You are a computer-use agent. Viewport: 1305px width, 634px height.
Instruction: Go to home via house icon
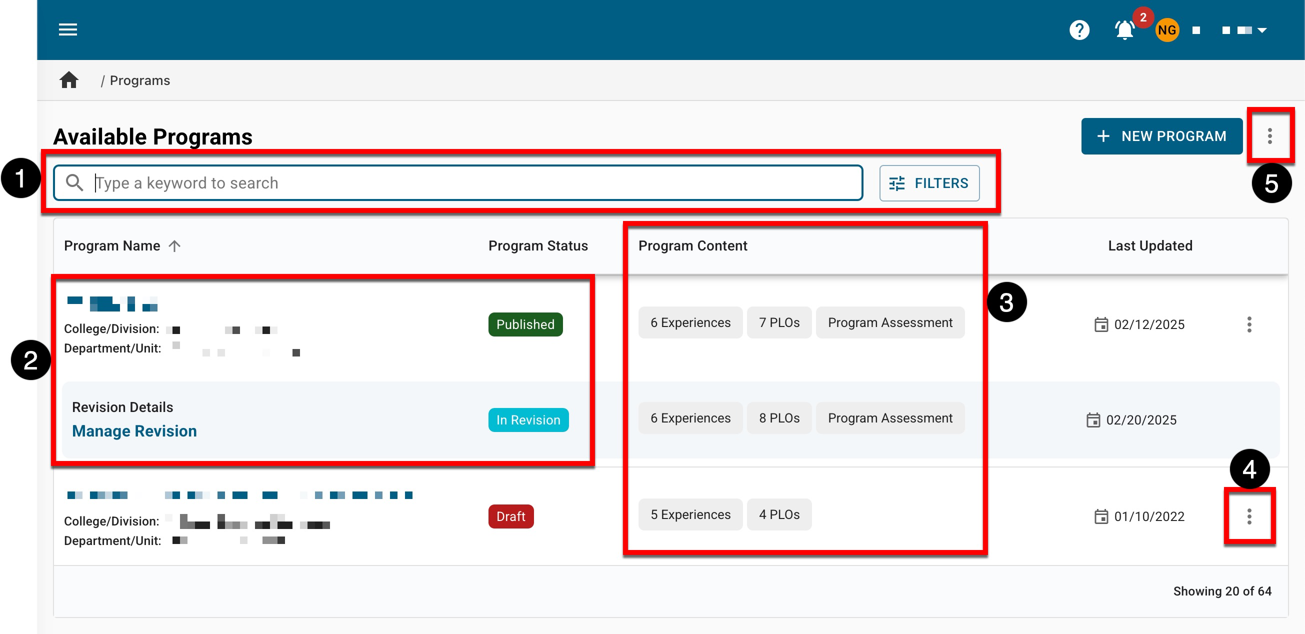[69, 80]
